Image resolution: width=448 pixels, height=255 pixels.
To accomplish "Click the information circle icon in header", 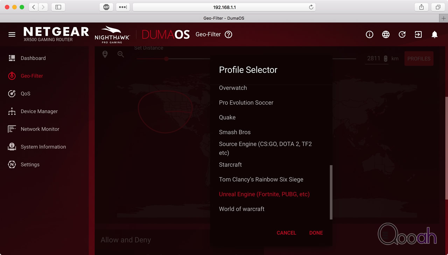I will coord(370,34).
